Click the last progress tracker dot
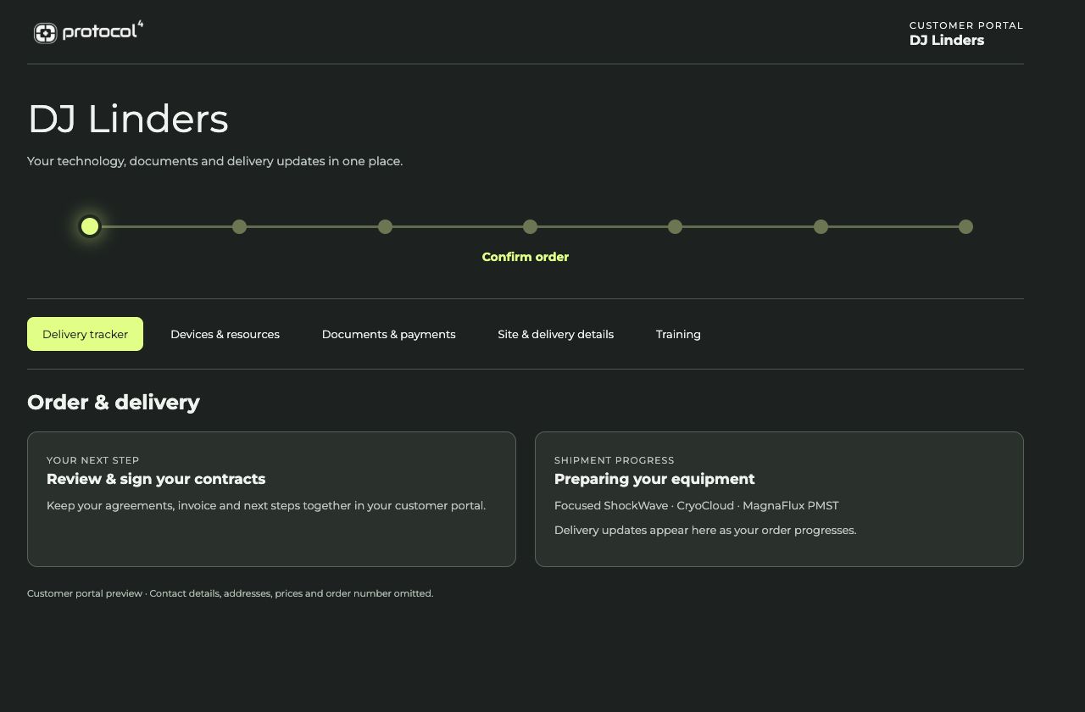1085x712 pixels. pos(965,226)
